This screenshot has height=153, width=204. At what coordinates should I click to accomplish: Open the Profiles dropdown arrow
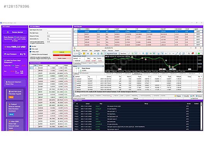click(x=81, y=53)
